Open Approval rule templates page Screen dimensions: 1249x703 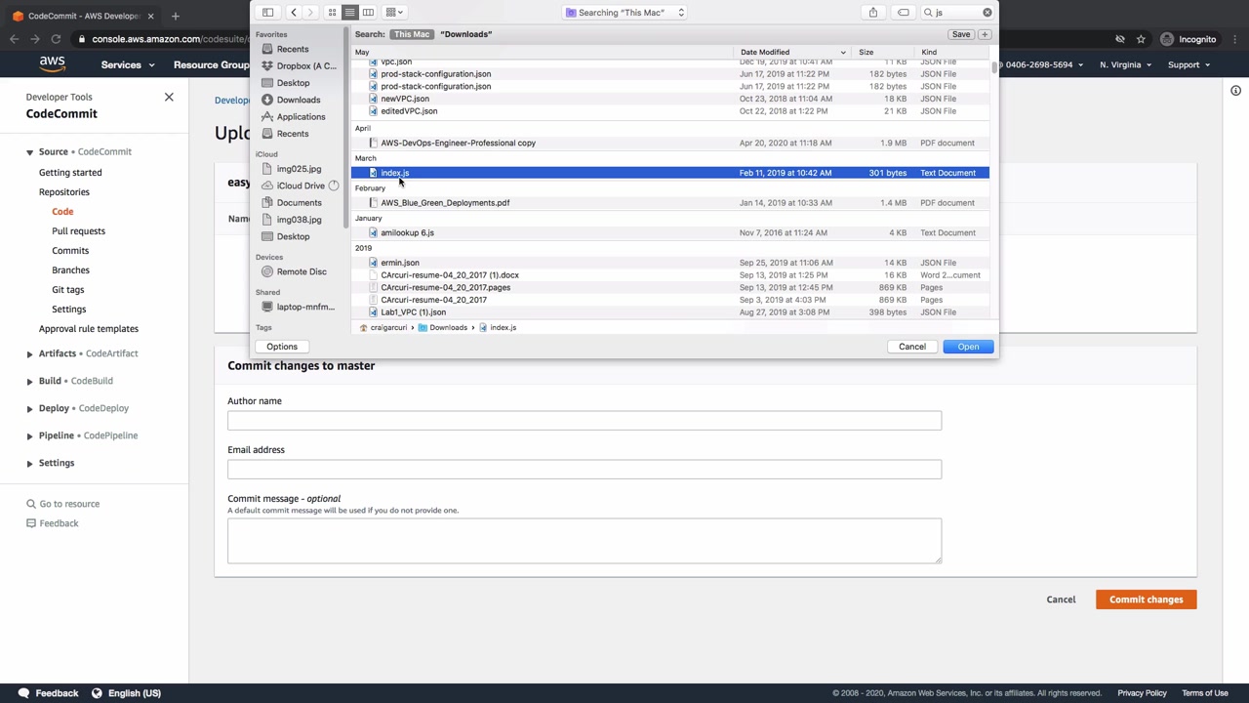pyautogui.click(x=89, y=329)
